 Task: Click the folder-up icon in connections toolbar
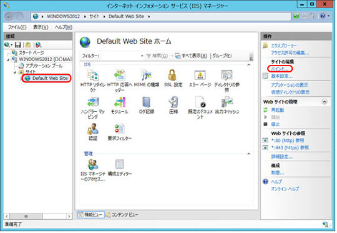[28, 45]
